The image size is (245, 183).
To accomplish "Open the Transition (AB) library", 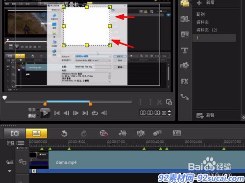I will pos(185,34).
